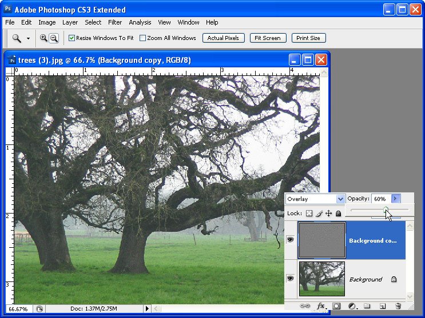Click the Zoom tool magnifier icon
Viewport: 425px width, 318px height.
click(x=17, y=38)
